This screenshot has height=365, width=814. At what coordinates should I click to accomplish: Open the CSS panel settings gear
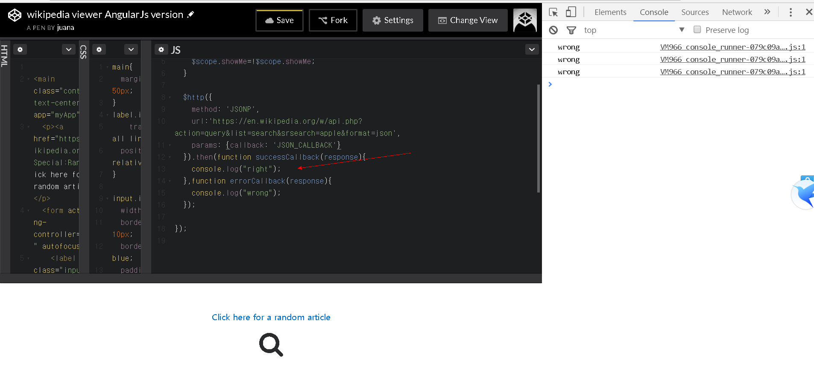[99, 50]
